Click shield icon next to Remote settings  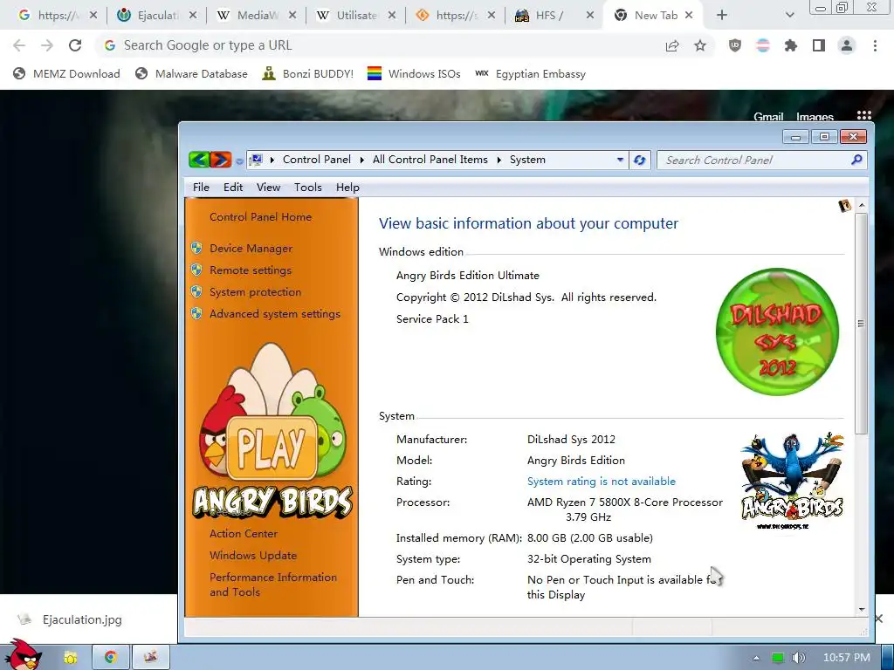pos(196,270)
